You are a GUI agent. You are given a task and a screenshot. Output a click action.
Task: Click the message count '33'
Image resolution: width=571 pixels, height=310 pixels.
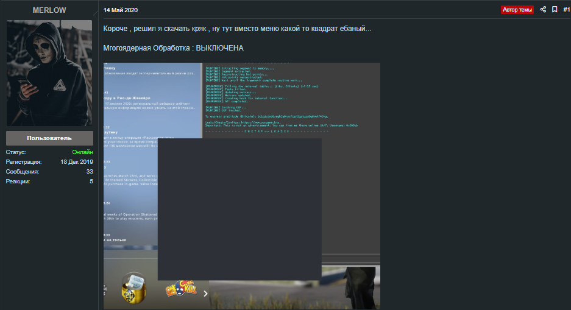point(90,171)
